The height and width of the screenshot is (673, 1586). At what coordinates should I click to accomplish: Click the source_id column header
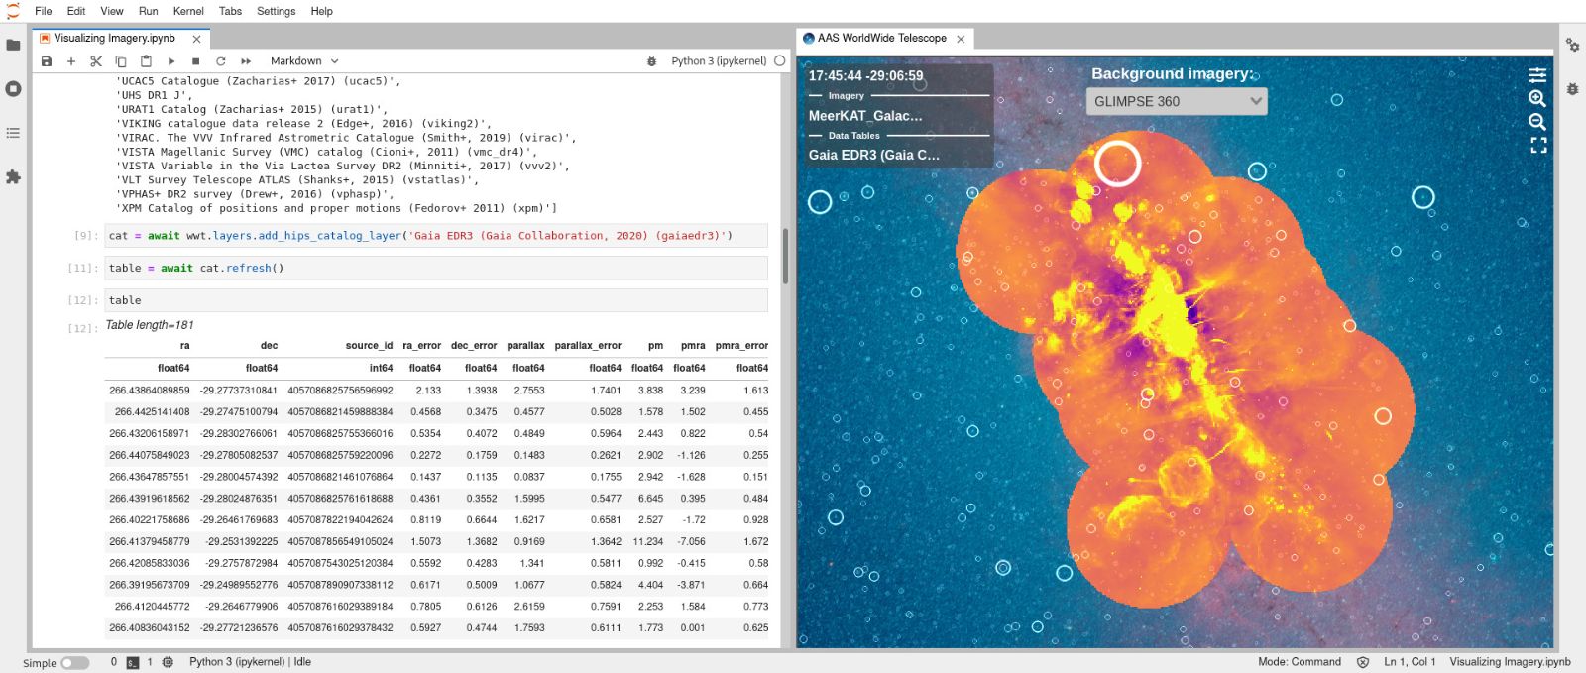click(x=369, y=346)
